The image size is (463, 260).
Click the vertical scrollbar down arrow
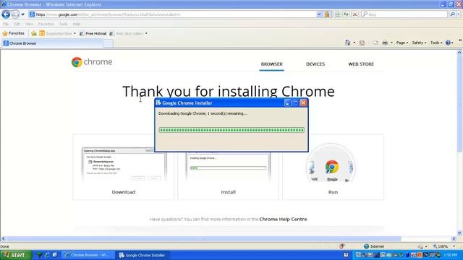(x=459, y=233)
